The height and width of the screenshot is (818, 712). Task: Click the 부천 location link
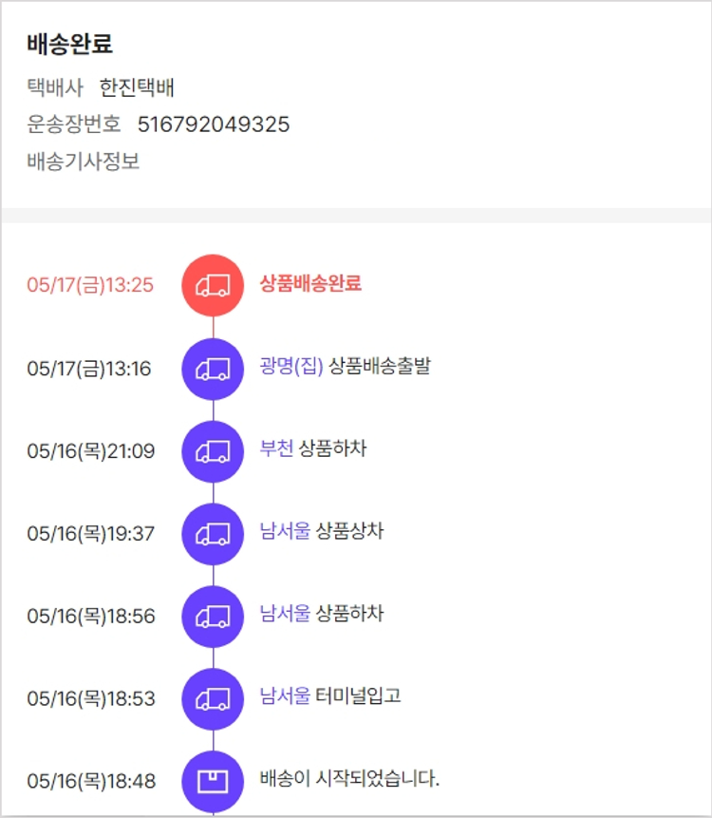pos(276,449)
